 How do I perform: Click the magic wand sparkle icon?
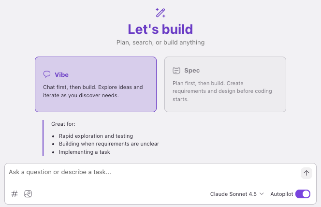click(160, 12)
